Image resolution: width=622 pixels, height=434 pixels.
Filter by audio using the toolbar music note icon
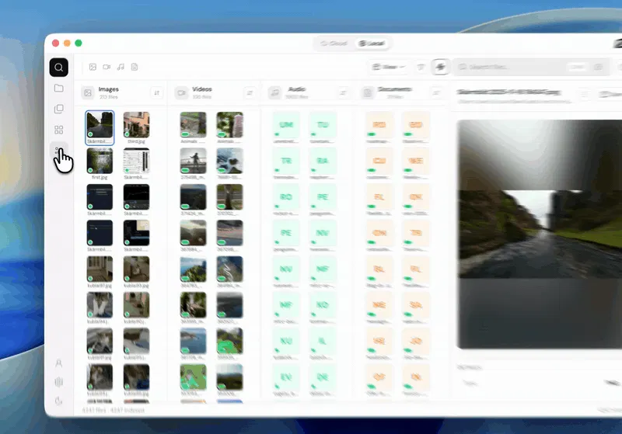coord(121,67)
